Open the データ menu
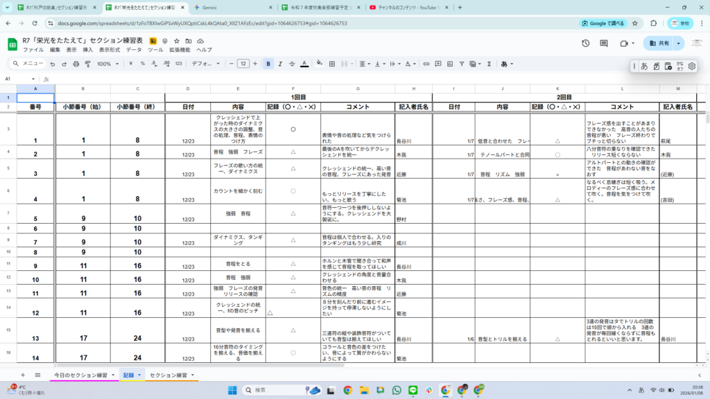Viewport: 710px width, 399px height. [x=134, y=51]
